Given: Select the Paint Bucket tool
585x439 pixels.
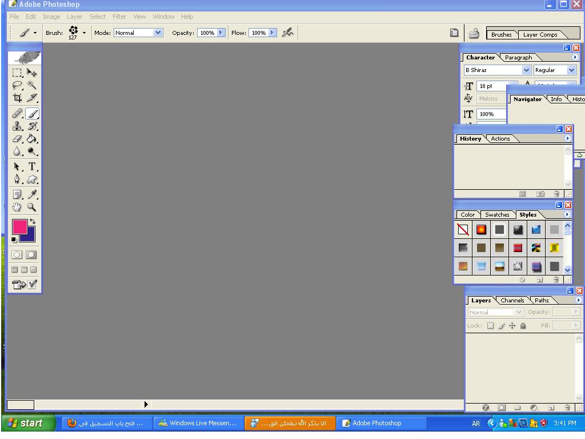Looking at the screenshot, I should [32, 139].
